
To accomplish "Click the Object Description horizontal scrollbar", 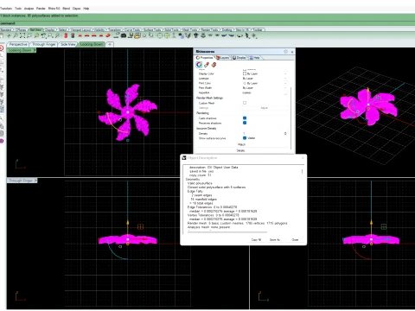I will click(x=227, y=232).
